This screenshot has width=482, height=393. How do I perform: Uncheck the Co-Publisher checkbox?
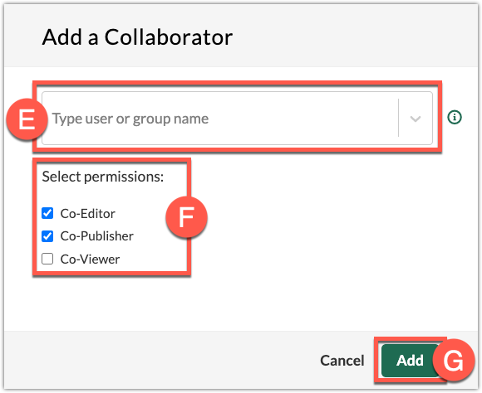47,236
